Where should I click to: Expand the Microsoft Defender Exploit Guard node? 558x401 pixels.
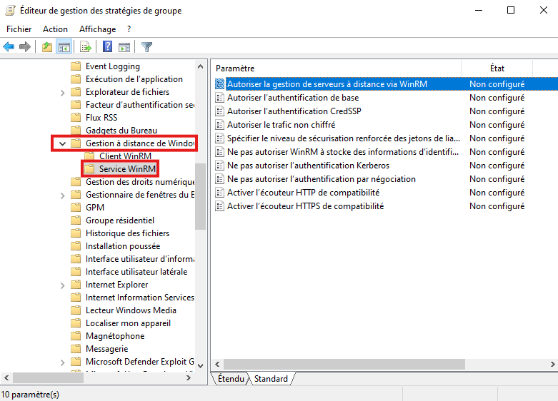63,362
